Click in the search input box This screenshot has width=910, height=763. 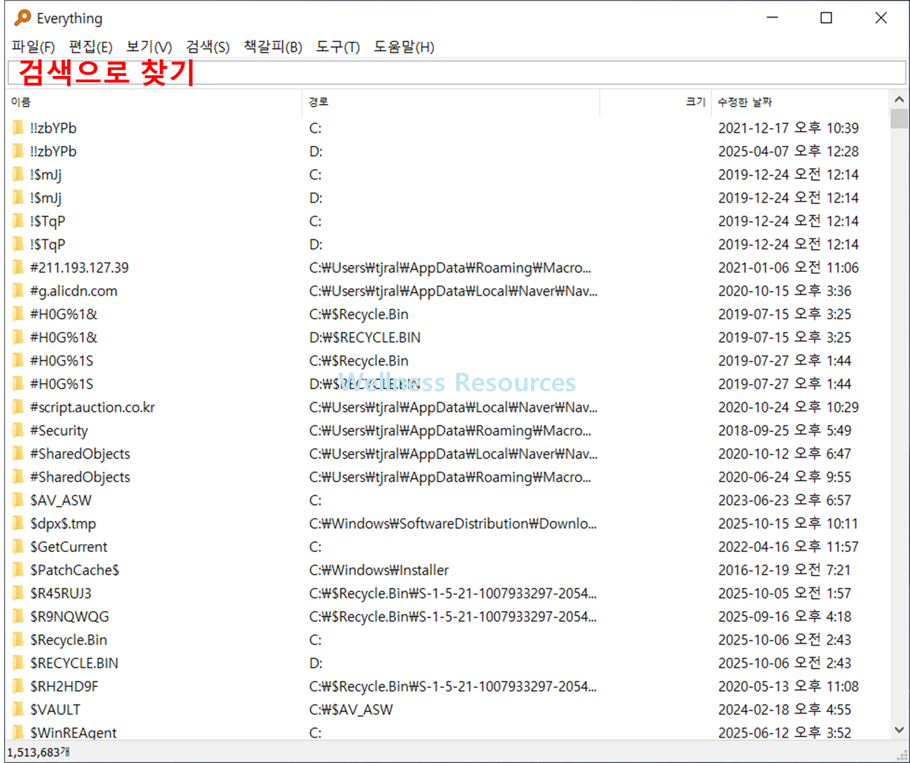tap(456, 73)
